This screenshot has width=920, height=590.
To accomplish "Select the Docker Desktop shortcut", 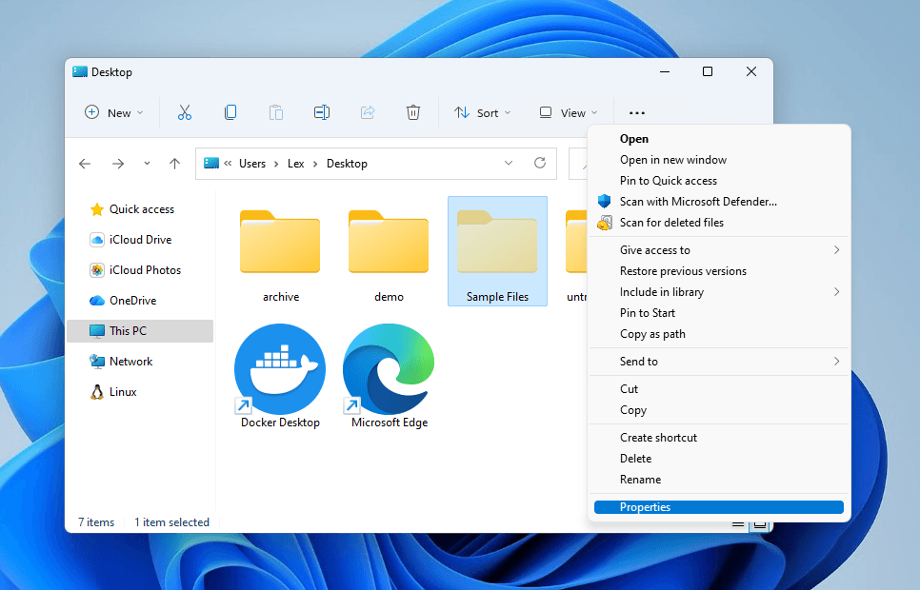I will click(x=280, y=376).
